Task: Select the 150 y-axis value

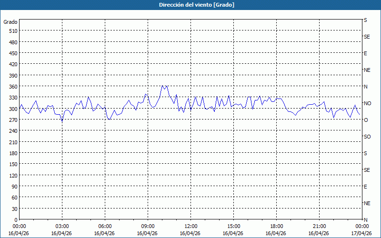Action: click(x=13, y=164)
